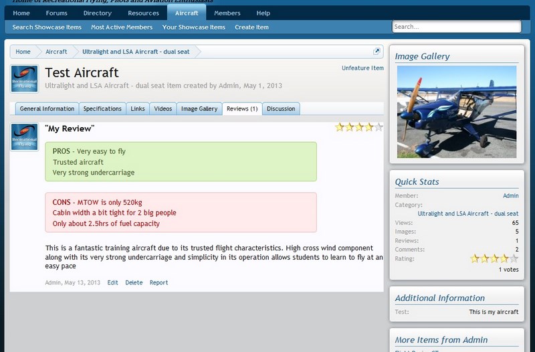Delete the review
The width and height of the screenshot is (535, 352).
pyautogui.click(x=134, y=282)
